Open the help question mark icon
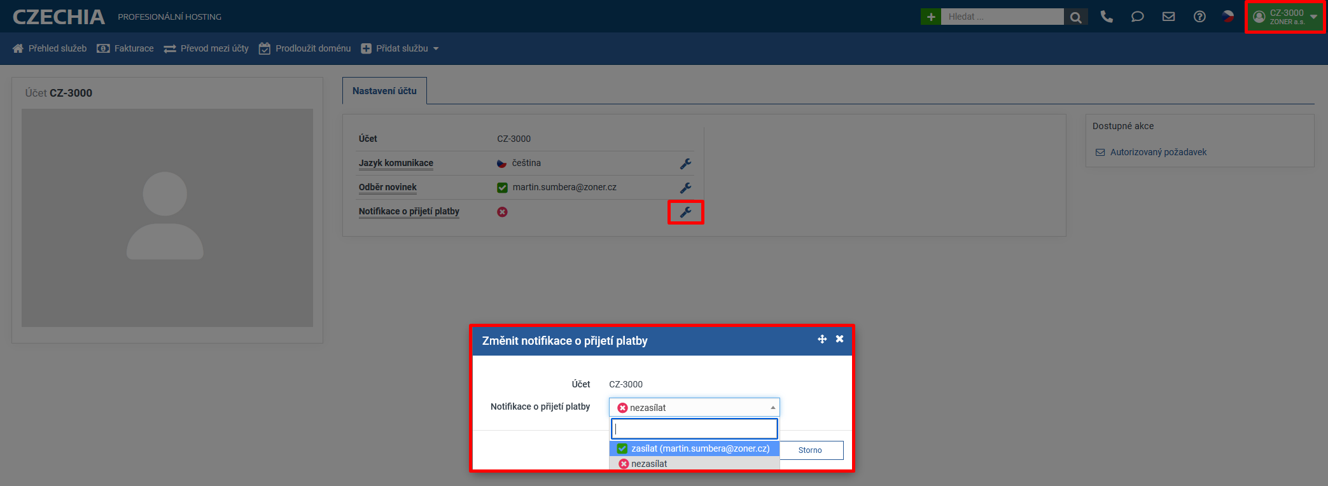 [1199, 17]
